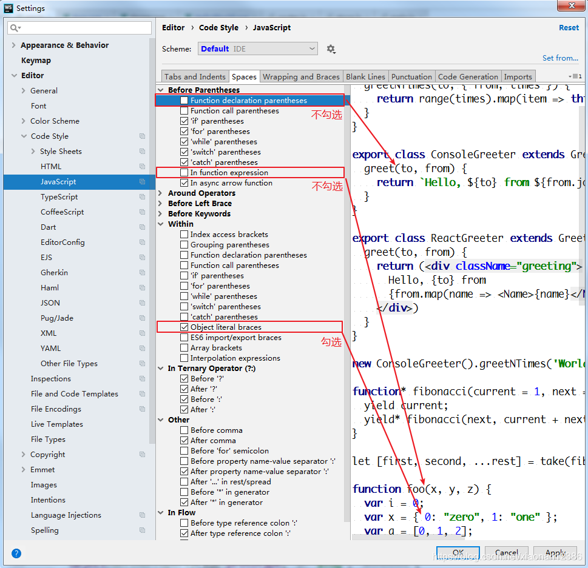Image resolution: width=588 pixels, height=568 pixels.
Task: Select Keymap in the settings tree
Action: click(36, 61)
